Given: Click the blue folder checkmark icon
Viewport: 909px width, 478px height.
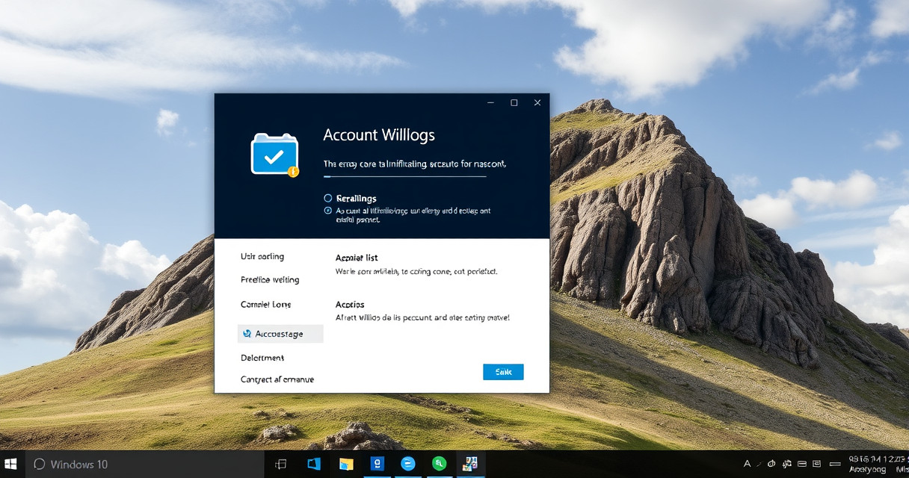Looking at the screenshot, I should (x=274, y=155).
